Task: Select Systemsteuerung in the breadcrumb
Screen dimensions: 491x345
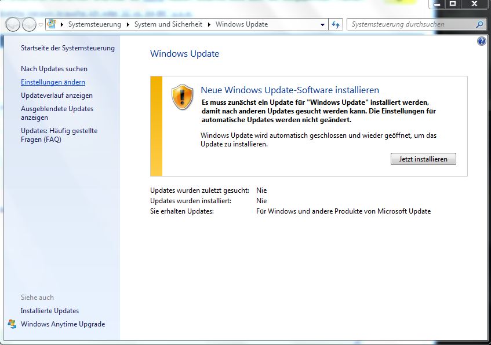Action: point(94,24)
